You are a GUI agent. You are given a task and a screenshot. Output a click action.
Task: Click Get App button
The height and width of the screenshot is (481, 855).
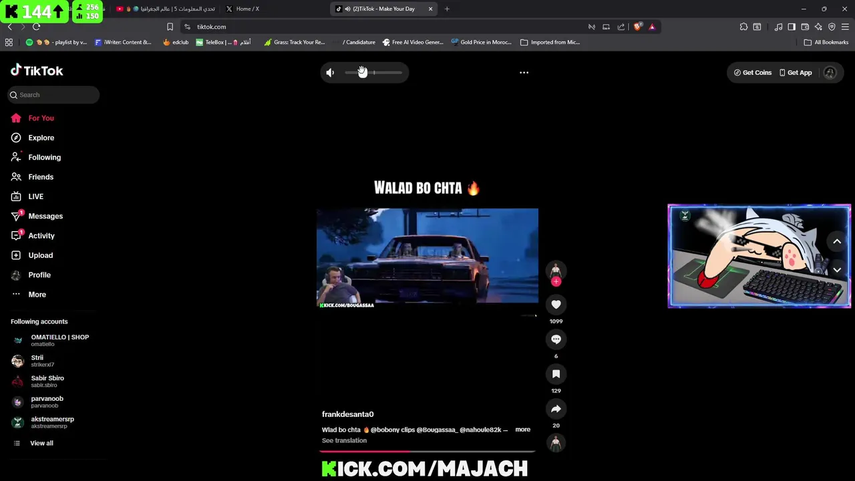pyautogui.click(x=795, y=73)
